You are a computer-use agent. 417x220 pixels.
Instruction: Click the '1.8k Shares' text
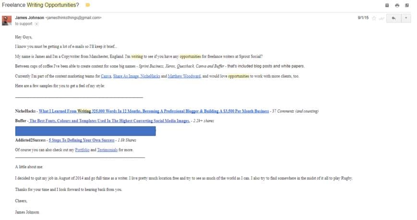(127, 140)
